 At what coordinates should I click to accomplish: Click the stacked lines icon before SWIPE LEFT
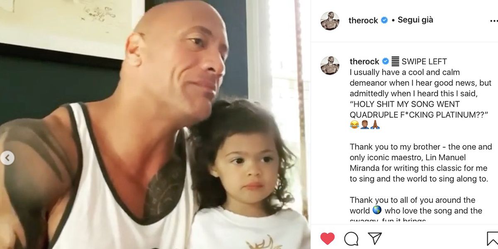coord(395,61)
